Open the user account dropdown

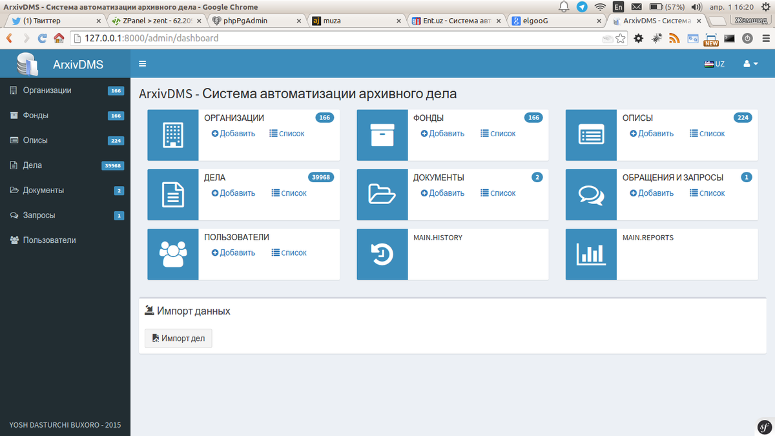[750, 64]
